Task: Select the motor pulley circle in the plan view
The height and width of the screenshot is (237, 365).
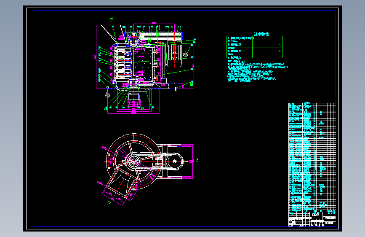Action: [x=175, y=161]
